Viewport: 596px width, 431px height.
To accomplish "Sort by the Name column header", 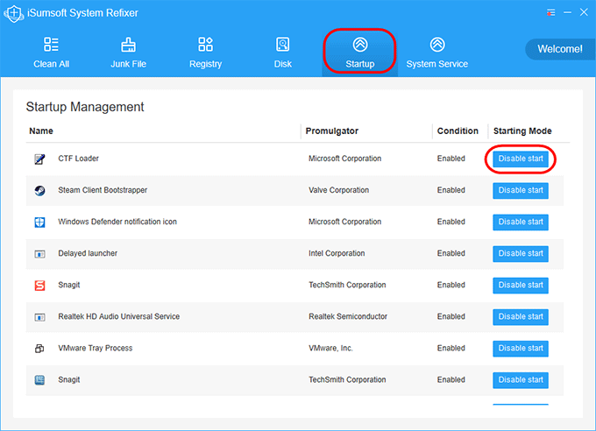I will coord(41,131).
